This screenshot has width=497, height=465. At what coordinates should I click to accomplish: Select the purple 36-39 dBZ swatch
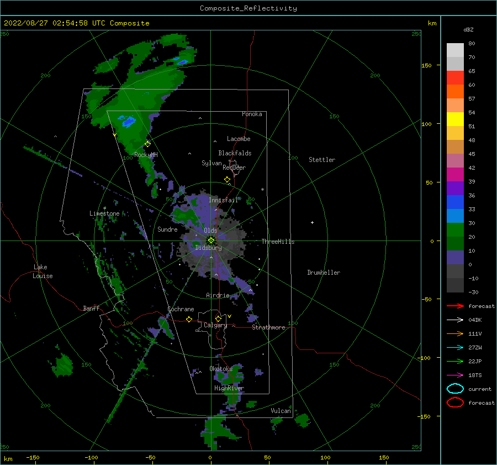(x=455, y=189)
